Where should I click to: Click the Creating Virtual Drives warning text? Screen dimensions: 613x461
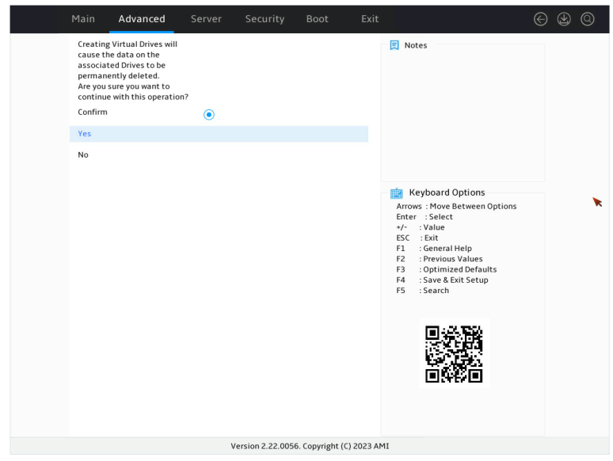pos(133,70)
